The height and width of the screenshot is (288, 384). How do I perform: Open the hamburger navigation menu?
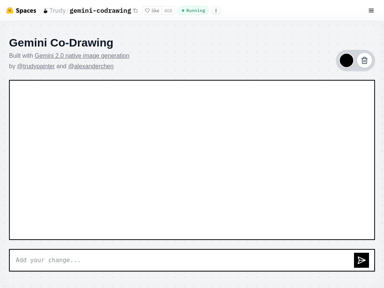click(x=371, y=10)
